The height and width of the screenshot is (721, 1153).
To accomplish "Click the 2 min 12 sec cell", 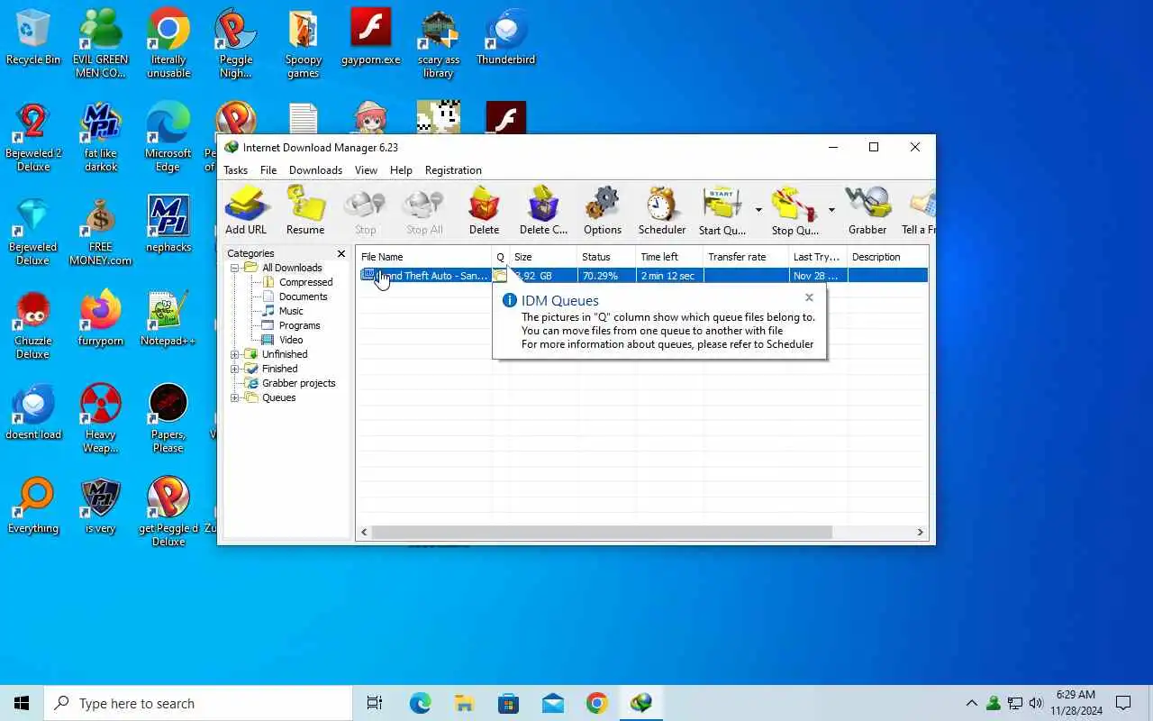I will pyautogui.click(x=667, y=276).
